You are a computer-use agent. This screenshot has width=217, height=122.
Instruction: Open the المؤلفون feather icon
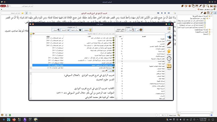pos(169,45)
